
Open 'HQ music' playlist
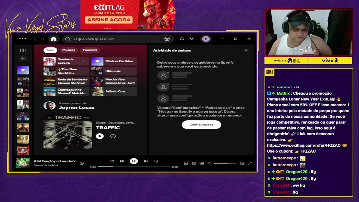click(114, 71)
